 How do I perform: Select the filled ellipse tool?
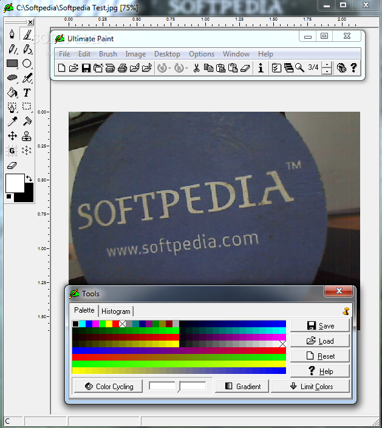tap(12, 78)
